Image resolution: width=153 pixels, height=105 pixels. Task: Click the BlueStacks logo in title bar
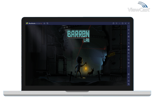click(27, 23)
